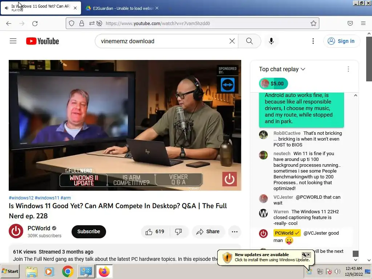Viewport: 372px width, 279px height.
Task: Click Warren chat author name
Action: tap(281, 212)
